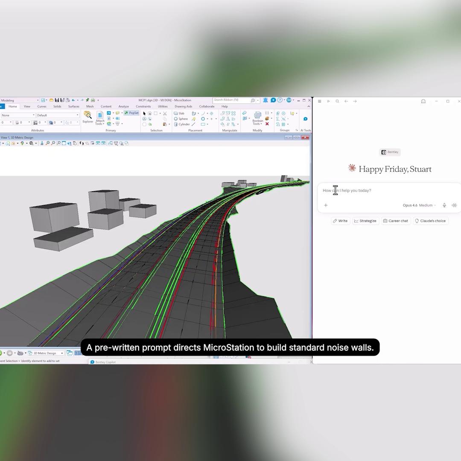The width and height of the screenshot is (461, 461).
Task: Click the Bentley organization badge
Action: point(390,152)
